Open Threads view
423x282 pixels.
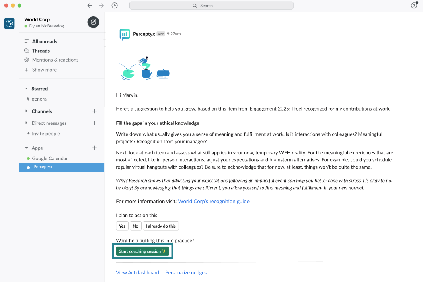tap(41, 51)
